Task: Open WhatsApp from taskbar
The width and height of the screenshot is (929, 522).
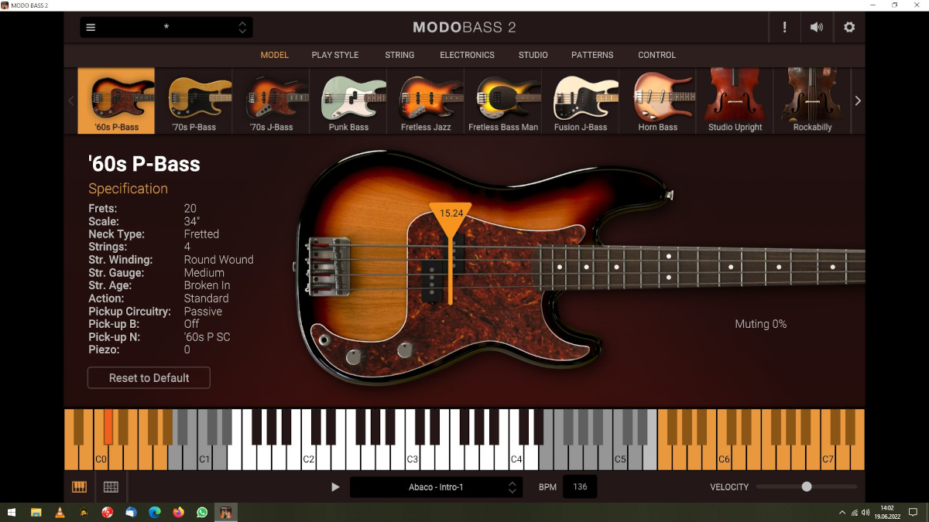Action: pyautogui.click(x=203, y=512)
